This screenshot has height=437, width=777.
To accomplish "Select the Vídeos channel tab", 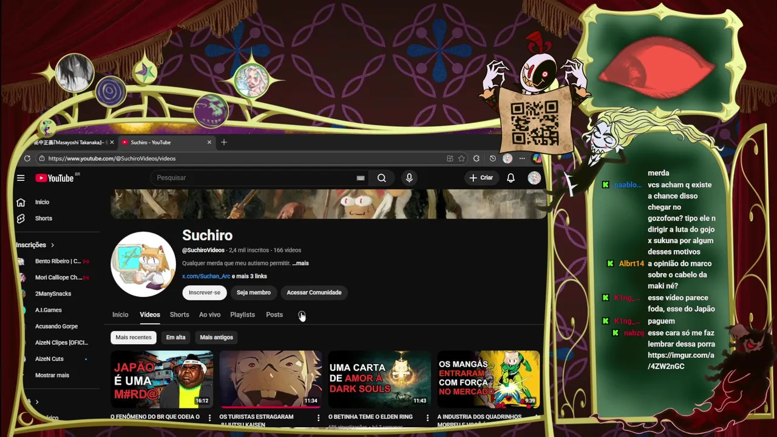I will [x=150, y=314].
